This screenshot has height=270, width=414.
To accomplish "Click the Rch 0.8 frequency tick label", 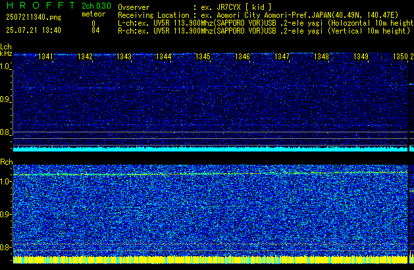I will tap(5, 247).
